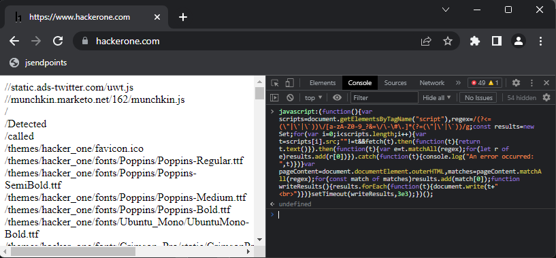
Task: Clear the console output
Action: 290,97
